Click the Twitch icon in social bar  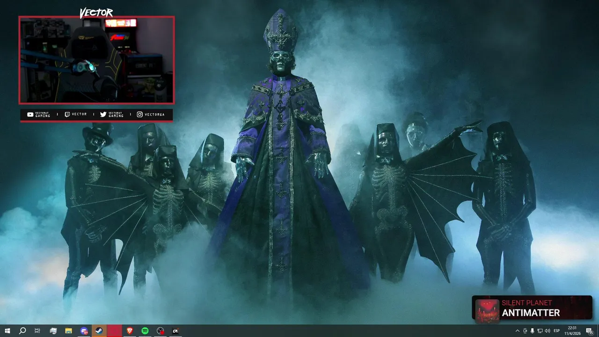[x=67, y=114]
